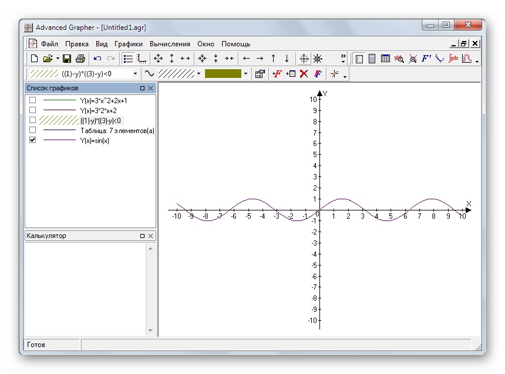
Task: Move the view left with left arrow
Action: [247, 59]
